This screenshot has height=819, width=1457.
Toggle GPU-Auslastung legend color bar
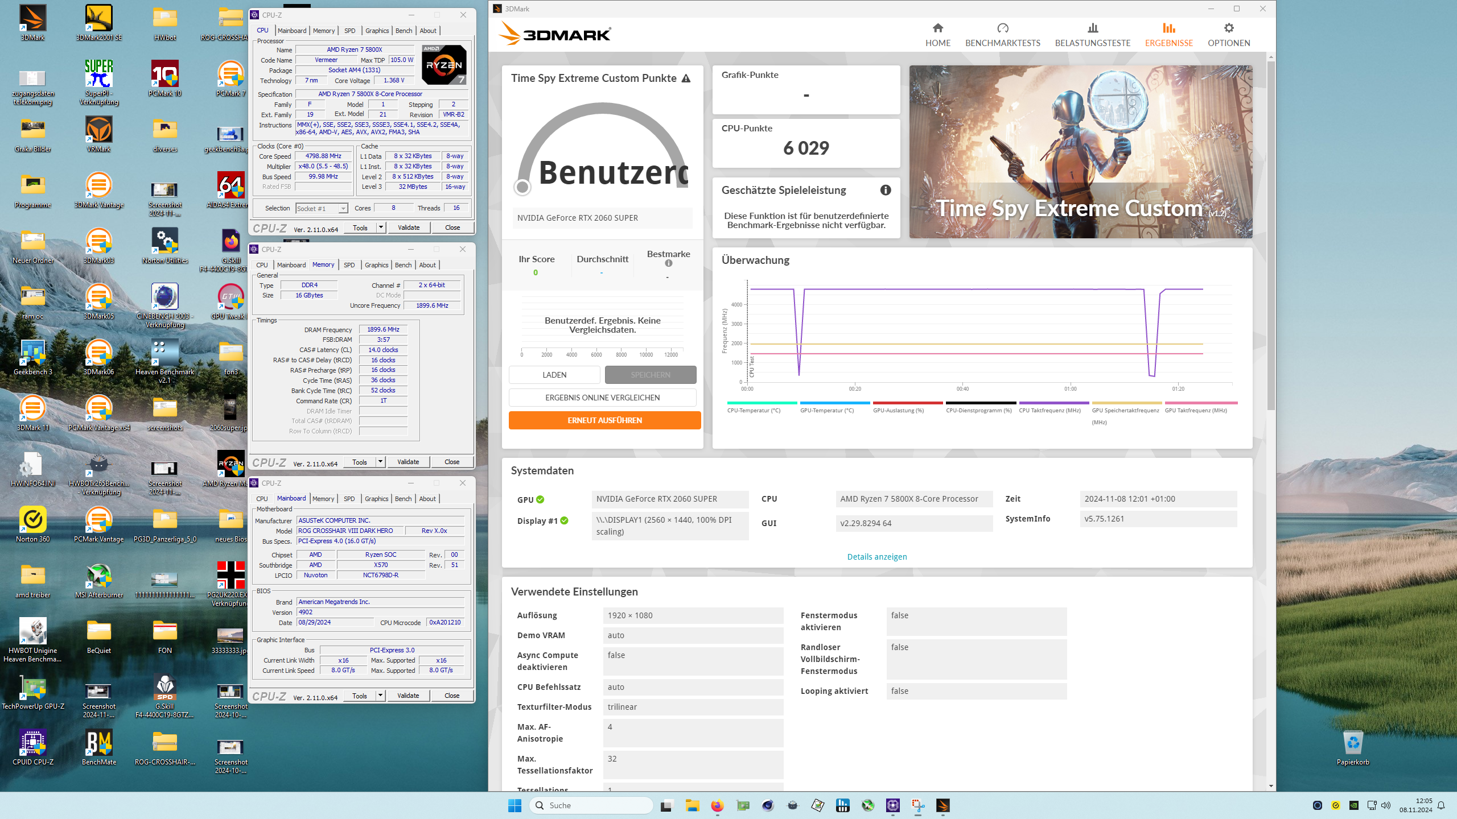point(908,403)
